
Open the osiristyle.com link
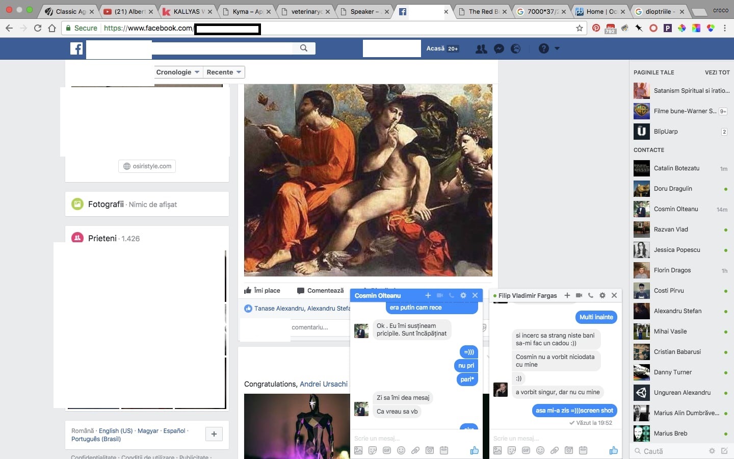pyautogui.click(x=147, y=166)
